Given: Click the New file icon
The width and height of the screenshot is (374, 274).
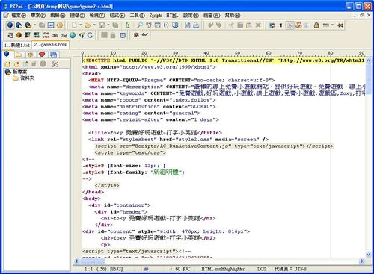Looking at the screenshot, I should pos(74,25).
